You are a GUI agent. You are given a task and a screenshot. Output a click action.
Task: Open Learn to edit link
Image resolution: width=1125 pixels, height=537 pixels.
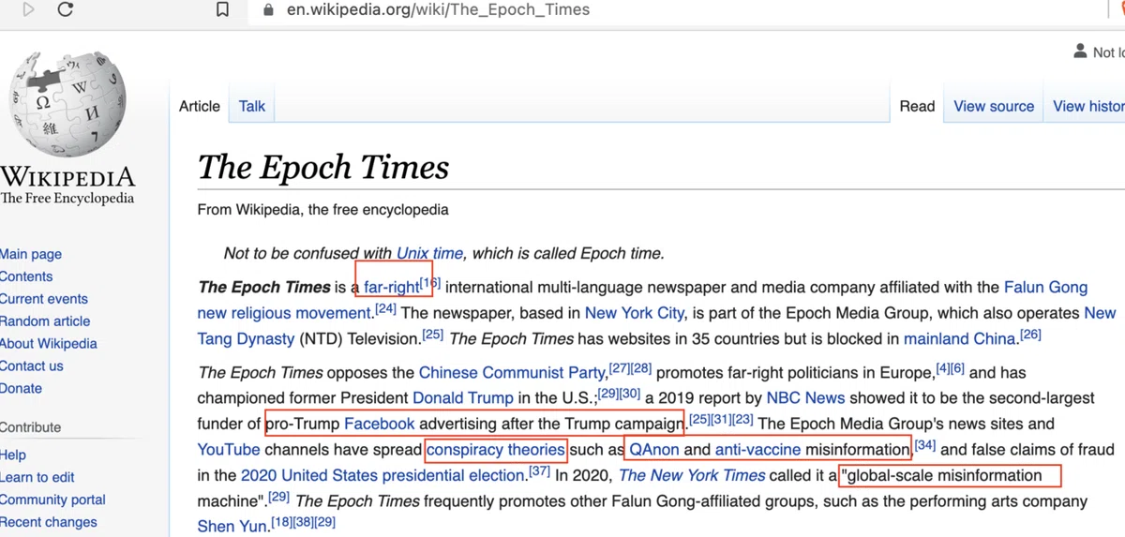click(37, 477)
